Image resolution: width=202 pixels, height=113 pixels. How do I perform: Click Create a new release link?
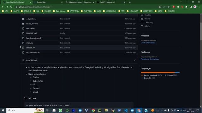pos(148,43)
